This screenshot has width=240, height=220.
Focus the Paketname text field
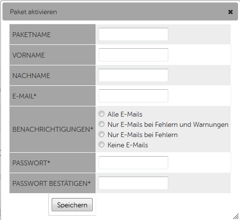[x=133, y=34]
